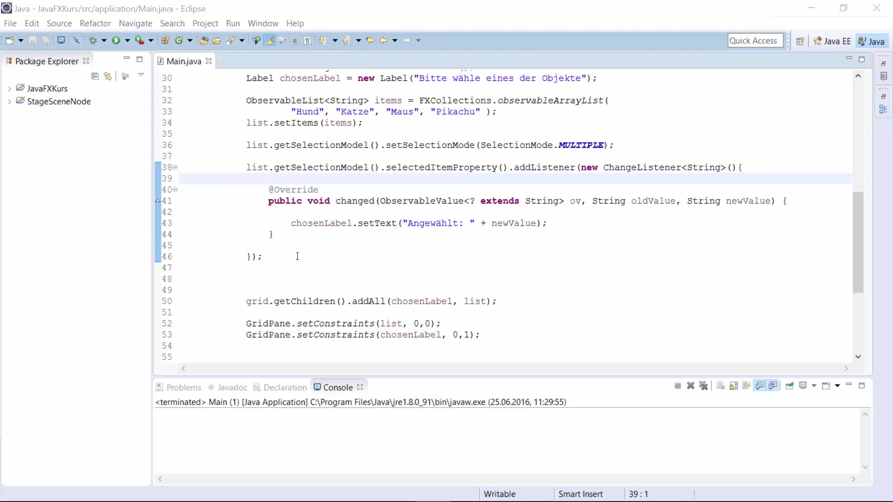Screen dimensions: 893x502
Task: Click the Open Perspective icon
Action: [800, 41]
